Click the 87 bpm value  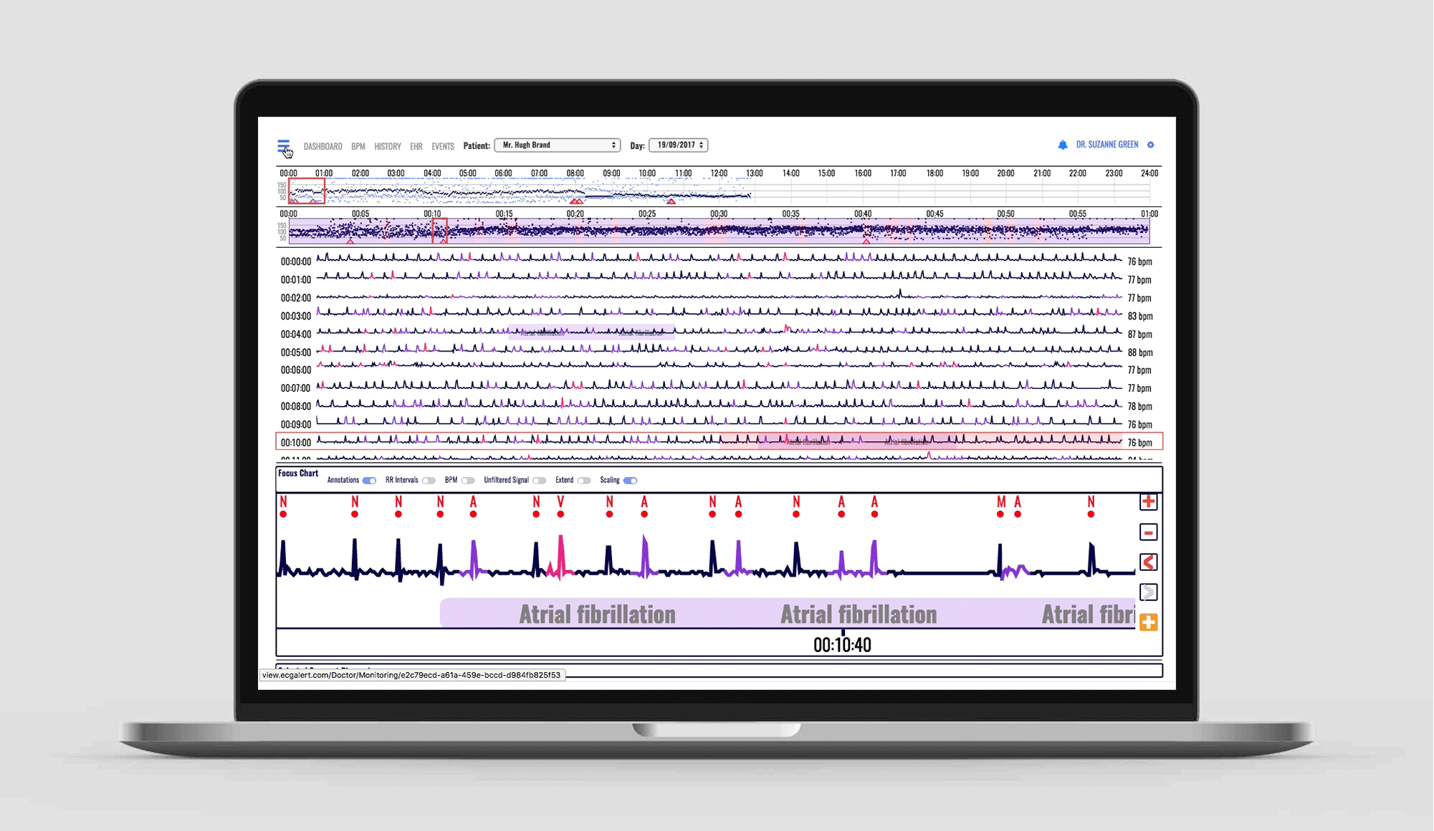(x=1140, y=335)
